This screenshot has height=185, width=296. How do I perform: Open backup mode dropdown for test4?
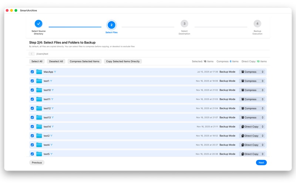point(252,145)
